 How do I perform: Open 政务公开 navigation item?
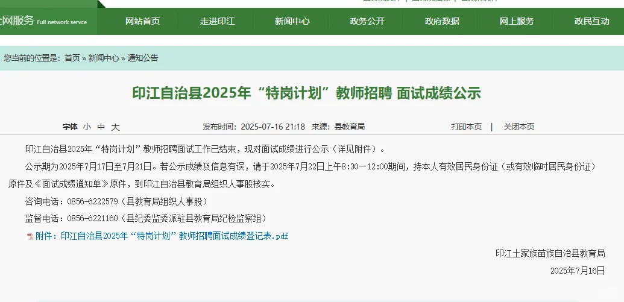(367, 22)
